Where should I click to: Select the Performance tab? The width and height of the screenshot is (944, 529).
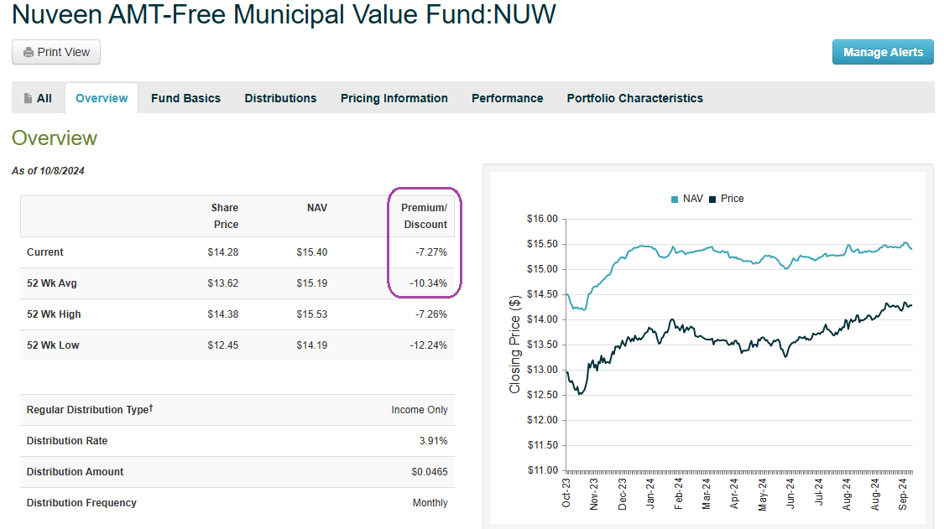[507, 98]
